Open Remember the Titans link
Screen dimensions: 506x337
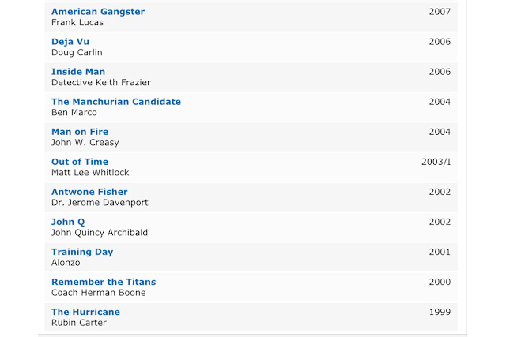104,282
